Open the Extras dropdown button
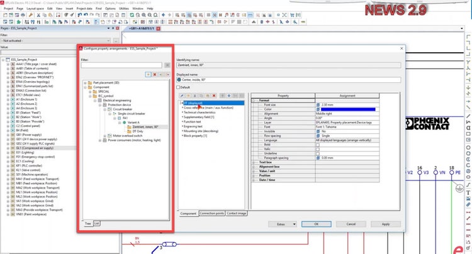472x254 pixels. coord(283,223)
